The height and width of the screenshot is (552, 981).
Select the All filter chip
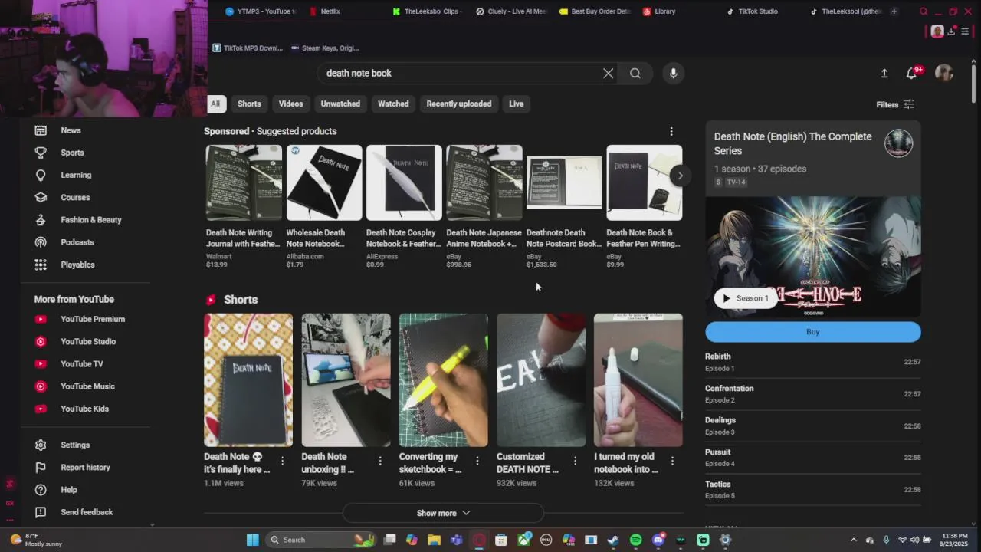(x=215, y=103)
